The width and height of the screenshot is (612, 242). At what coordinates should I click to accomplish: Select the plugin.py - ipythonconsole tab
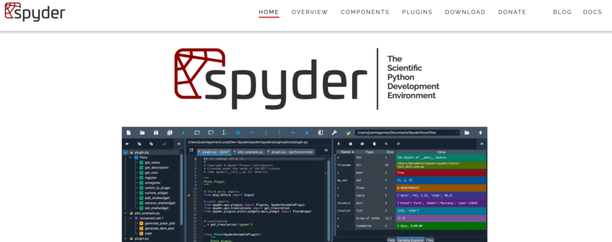click(x=291, y=152)
